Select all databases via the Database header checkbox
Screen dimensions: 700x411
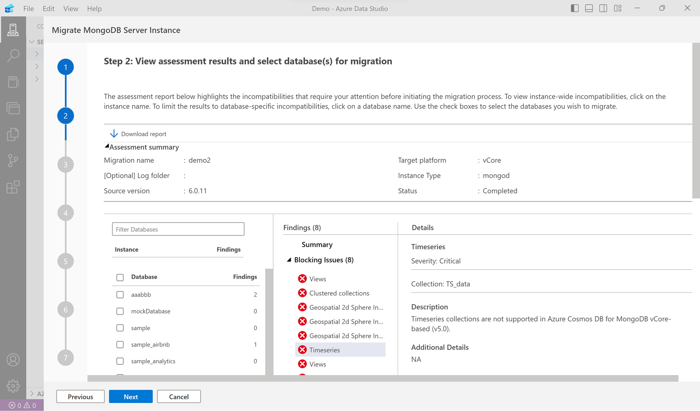pos(120,277)
